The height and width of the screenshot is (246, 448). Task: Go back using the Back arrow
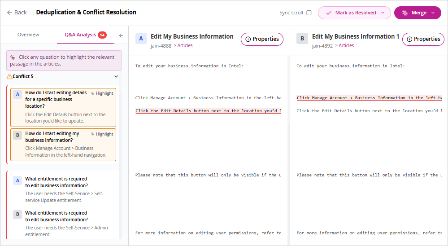pyautogui.click(x=17, y=13)
